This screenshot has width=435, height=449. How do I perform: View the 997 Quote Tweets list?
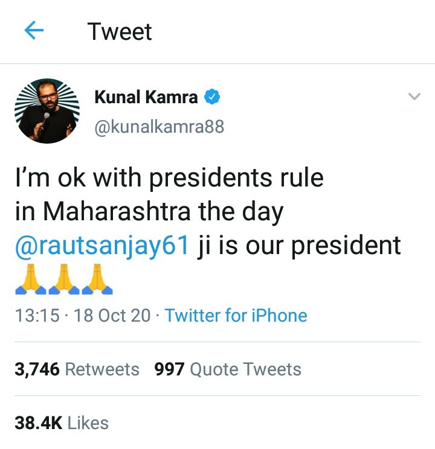[228, 369]
